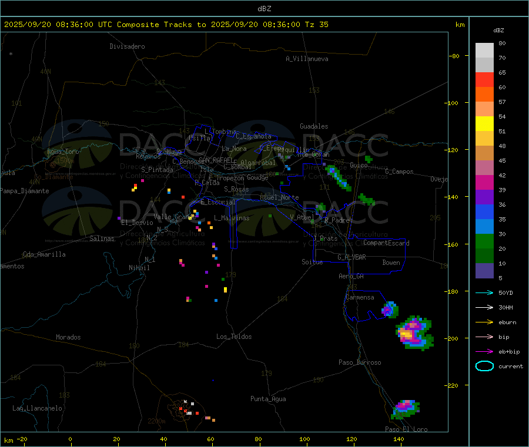Click the 'Morados' map label
The width and height of the screenshot is (529, 447).
coord(68,337)
